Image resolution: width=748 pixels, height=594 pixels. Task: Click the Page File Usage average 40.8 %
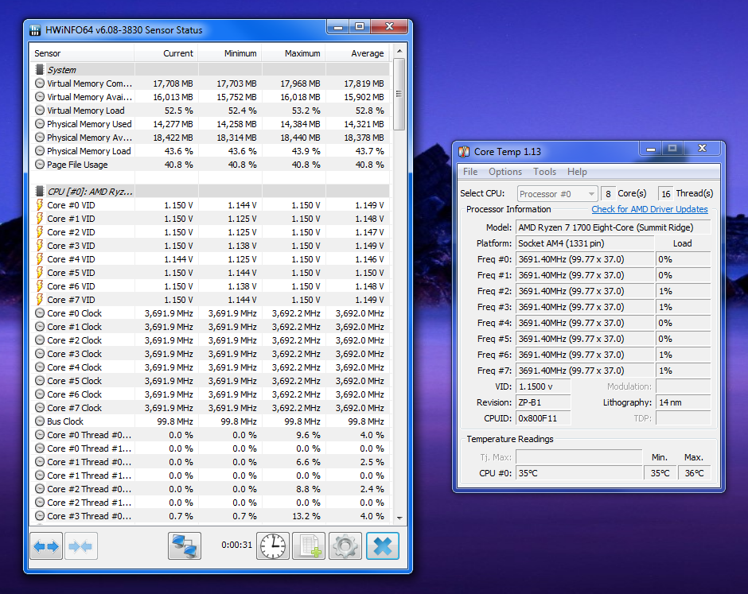pos(369,165)
